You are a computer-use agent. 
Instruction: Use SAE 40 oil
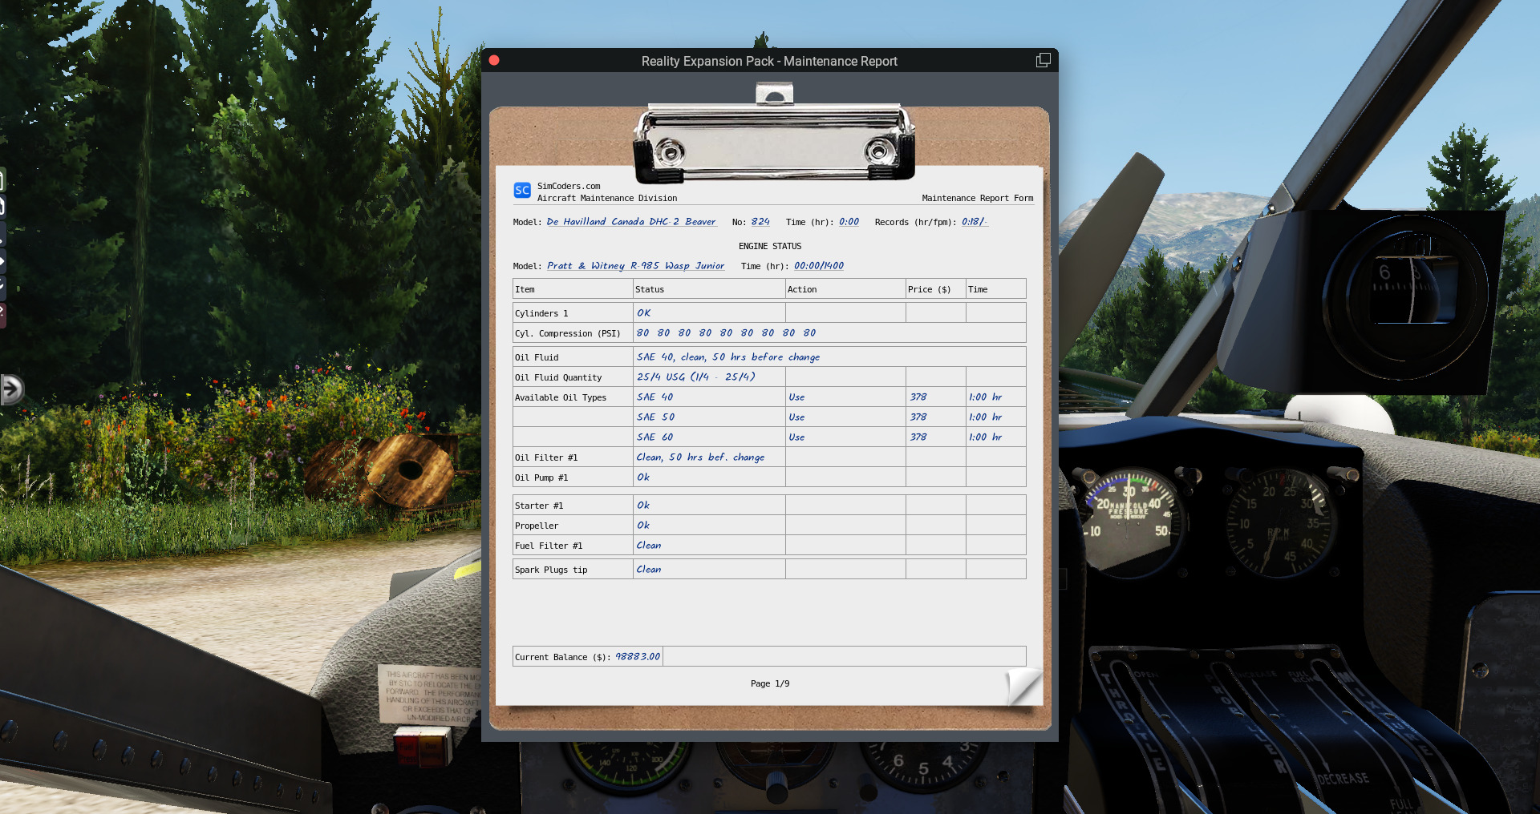[x=796, y=397]
